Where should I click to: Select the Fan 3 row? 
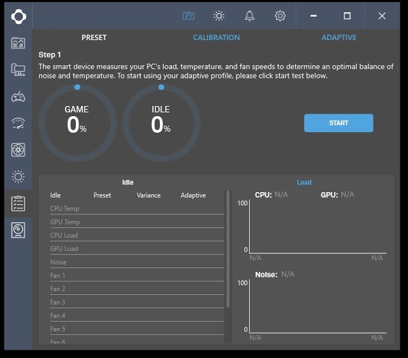click(x=137, y=302)
